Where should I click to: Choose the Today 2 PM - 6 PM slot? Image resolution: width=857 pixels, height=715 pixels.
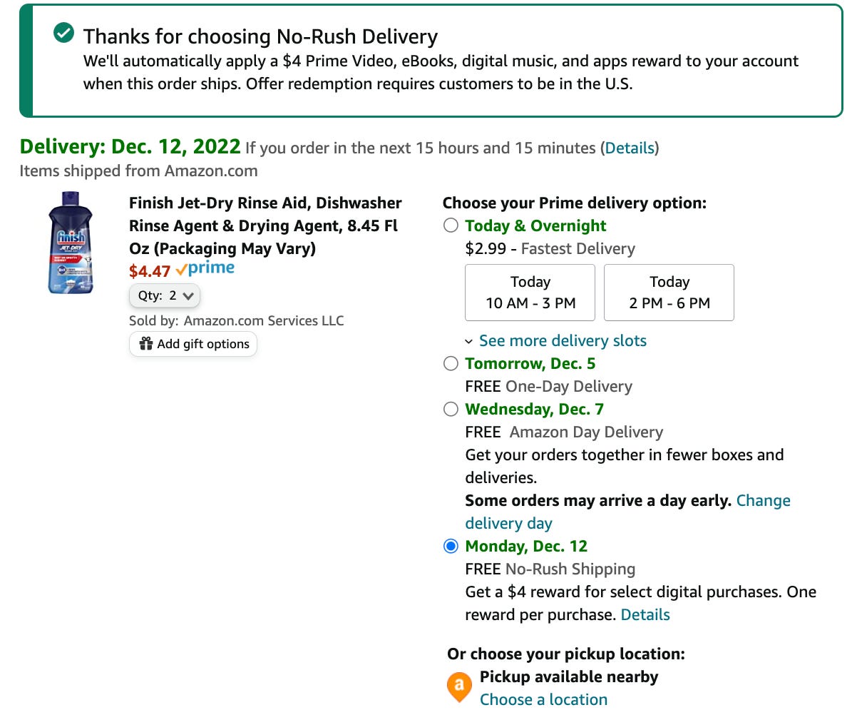[669, 293]
